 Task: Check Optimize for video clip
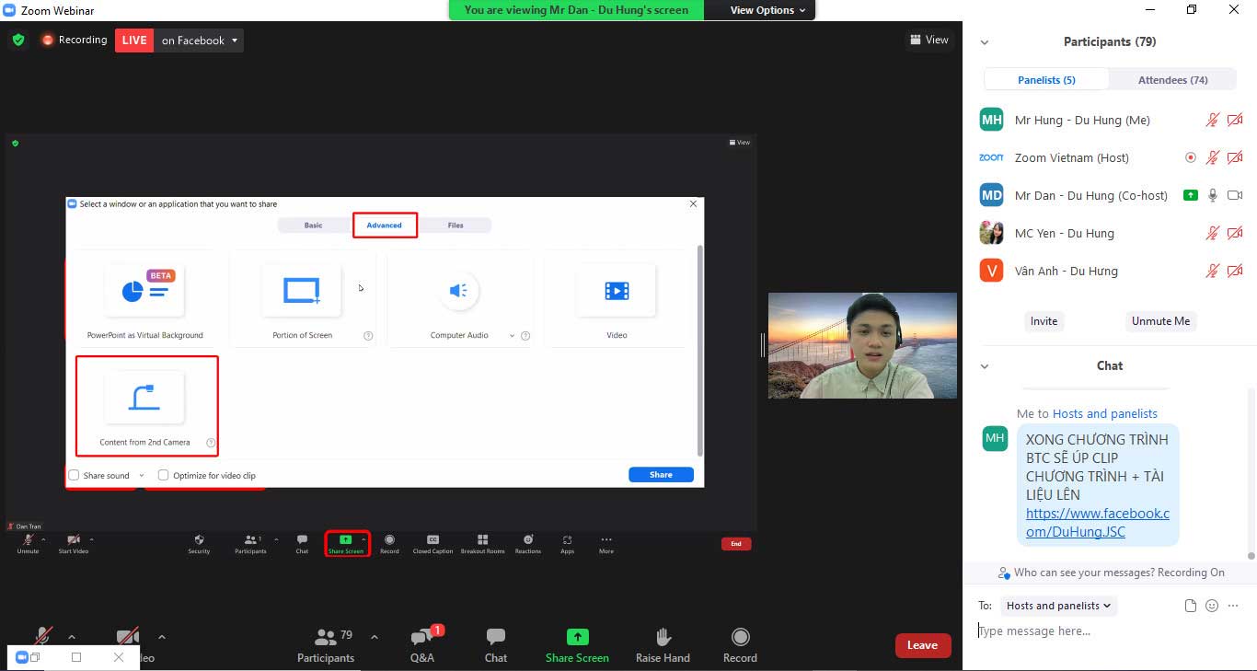coord(163,475)
